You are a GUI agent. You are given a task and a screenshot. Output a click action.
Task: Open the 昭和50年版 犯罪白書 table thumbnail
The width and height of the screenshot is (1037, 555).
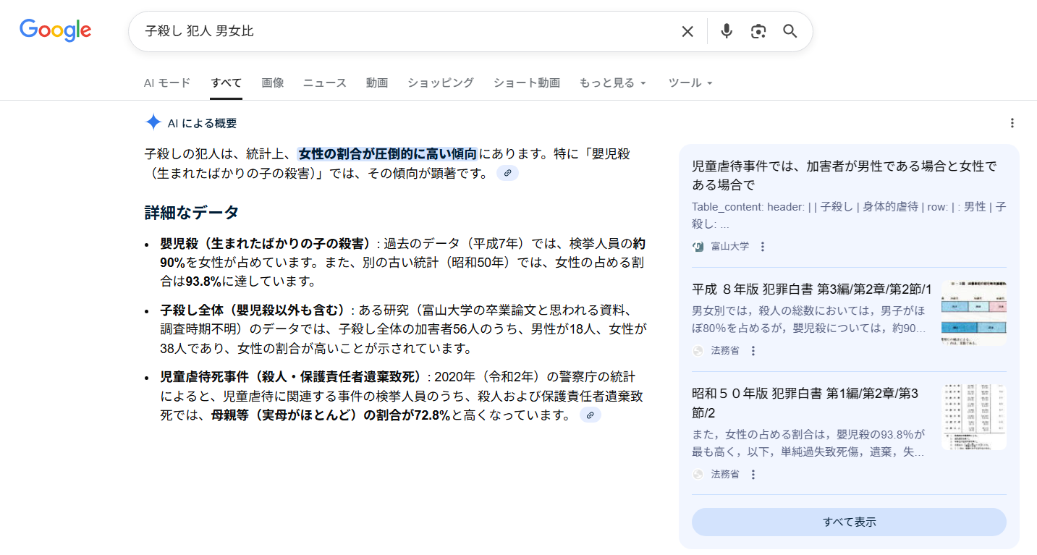tap(974, 418)
